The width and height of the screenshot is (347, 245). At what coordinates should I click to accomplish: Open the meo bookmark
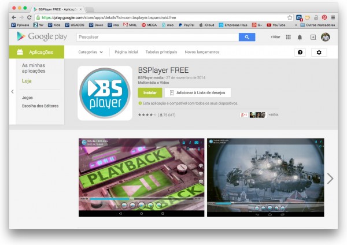(168, 25)
